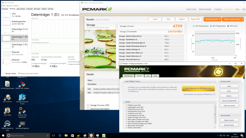Open Ressourcenmonitor öffnen link

point(29,73)
